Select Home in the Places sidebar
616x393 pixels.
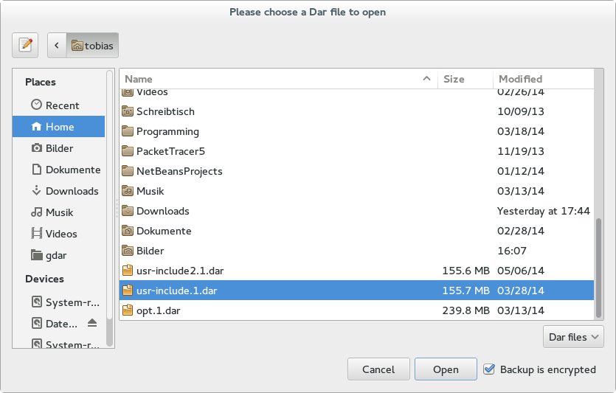[59, 127]
